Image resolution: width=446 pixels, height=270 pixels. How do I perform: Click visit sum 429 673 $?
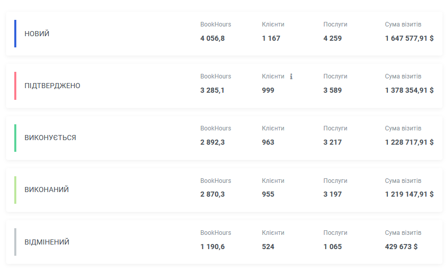(401, 247)
